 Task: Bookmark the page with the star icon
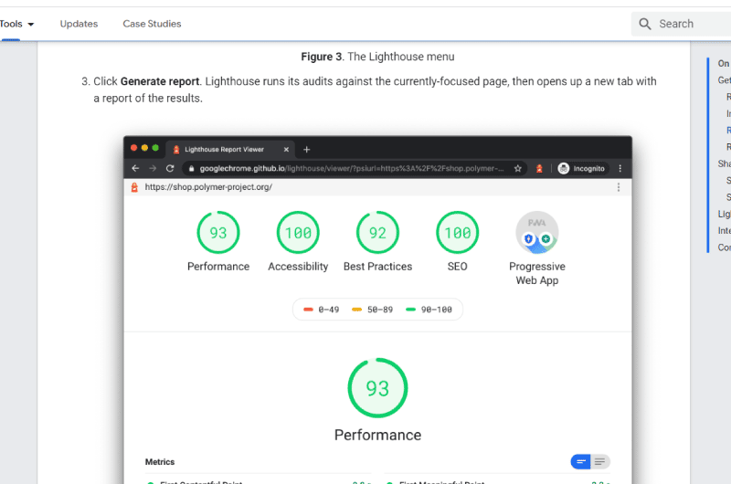coord(517,169)
